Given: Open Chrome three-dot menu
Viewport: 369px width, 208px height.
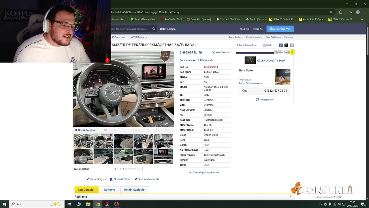Looking at the screenshot, I should (364, 12).
